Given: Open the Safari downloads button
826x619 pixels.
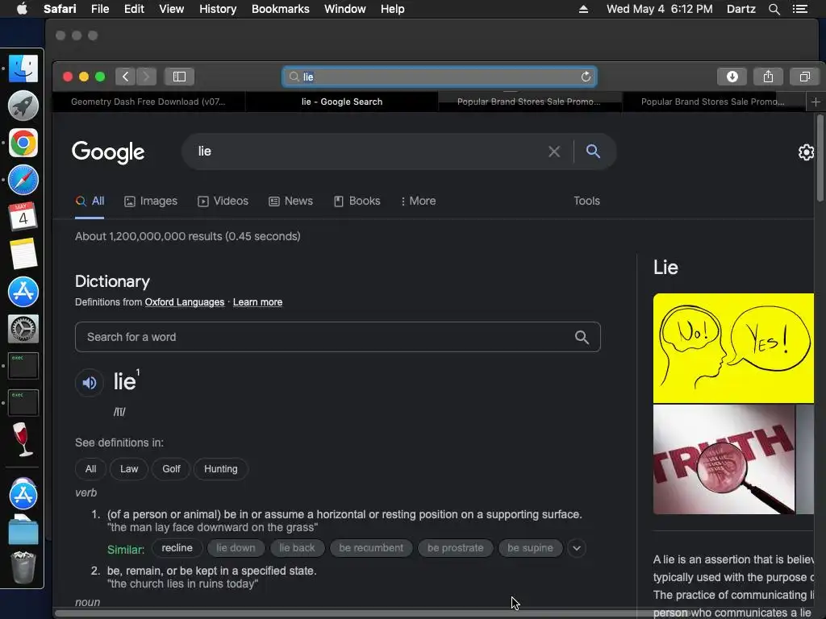Looking at the screenshot, I should 732,77.
